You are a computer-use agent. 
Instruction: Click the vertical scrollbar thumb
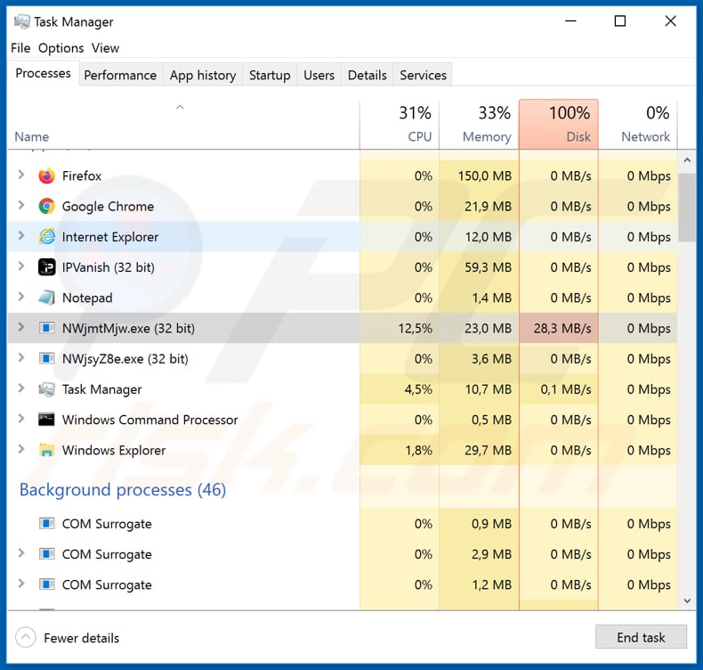[687, 208]
